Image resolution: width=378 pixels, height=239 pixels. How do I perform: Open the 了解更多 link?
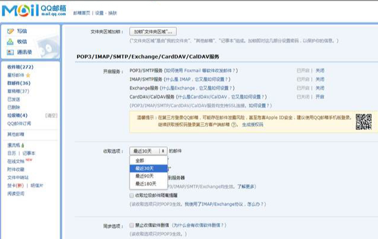[x=245, y=187]
